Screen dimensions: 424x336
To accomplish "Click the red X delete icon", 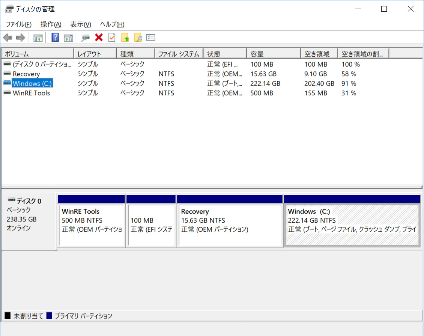I will pyautogui.click(x=99, y=37).
